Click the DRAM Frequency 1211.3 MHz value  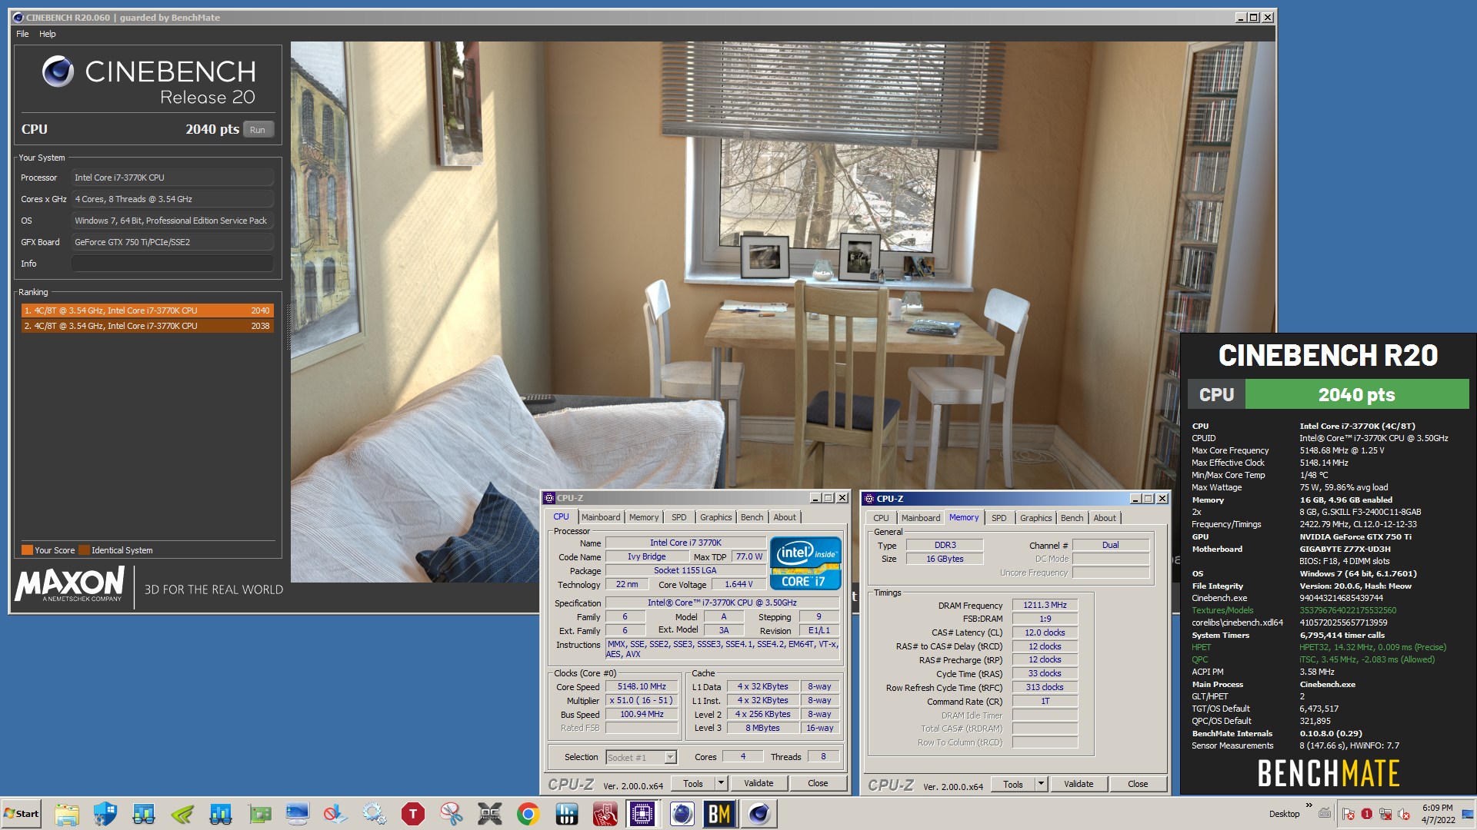(x=1045, y=606)
